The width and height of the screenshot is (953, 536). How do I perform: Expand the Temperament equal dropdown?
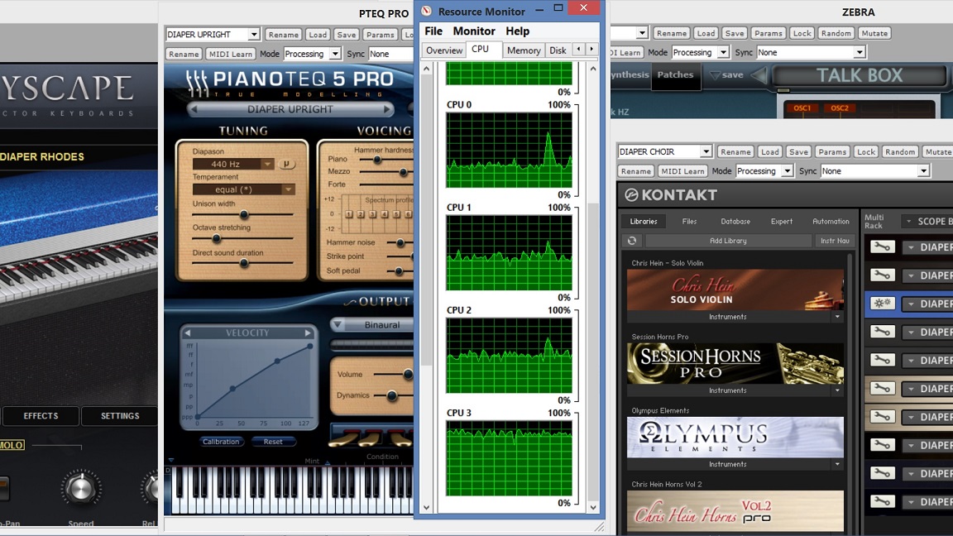pos(288,189)
